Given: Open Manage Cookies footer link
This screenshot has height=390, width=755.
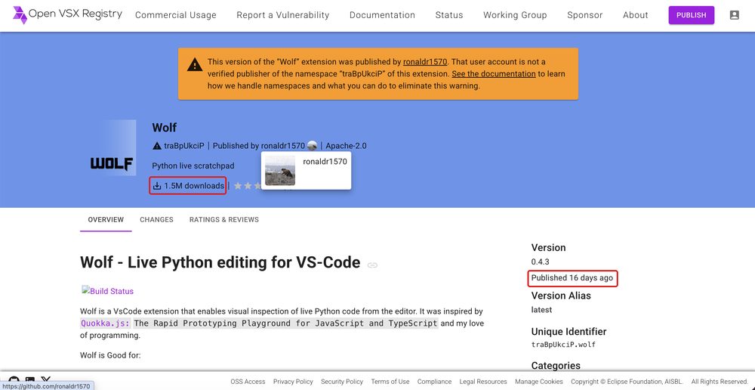Looking at the screenshot, I should [x=539, y=382].
